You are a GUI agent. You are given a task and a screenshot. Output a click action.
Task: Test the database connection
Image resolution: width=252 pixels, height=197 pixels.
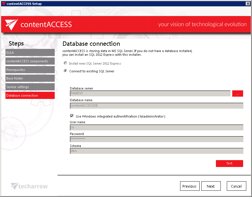point(229,163)
